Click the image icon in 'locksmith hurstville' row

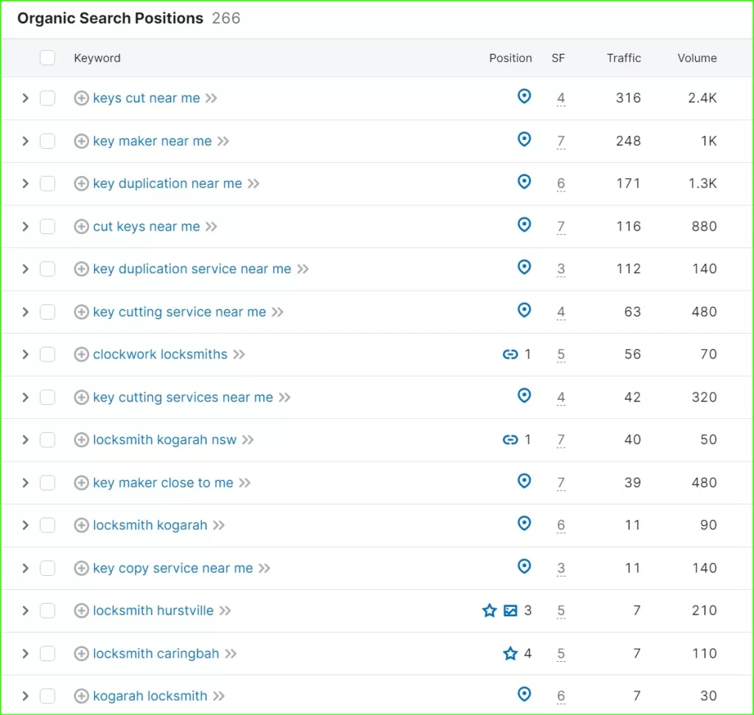(x=510, y=610)
